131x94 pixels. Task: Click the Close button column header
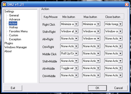113,17
